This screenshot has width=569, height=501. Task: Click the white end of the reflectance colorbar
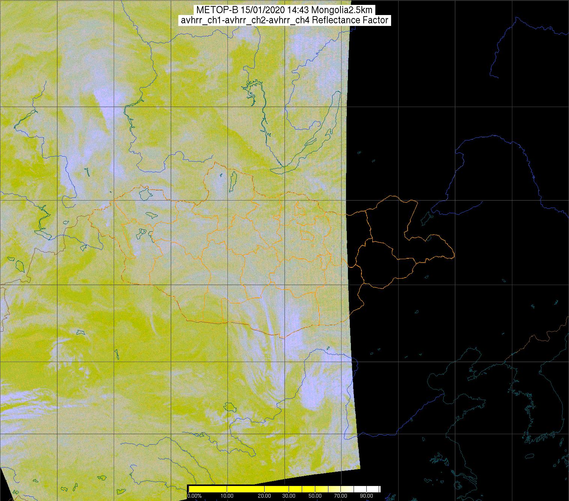373,489
